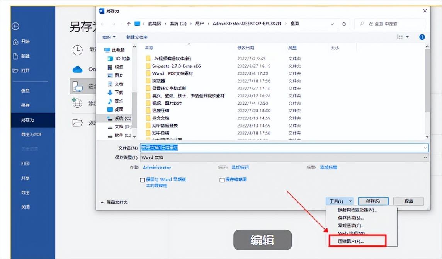Open the address bar history dropdown
The image size is (442, 259).
click(x=332, y=24)
